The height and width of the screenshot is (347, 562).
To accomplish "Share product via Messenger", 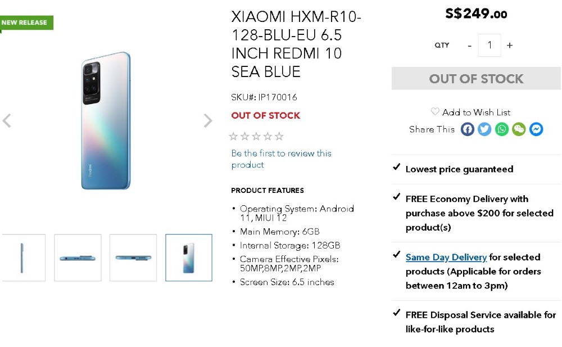I will (536, 129).
